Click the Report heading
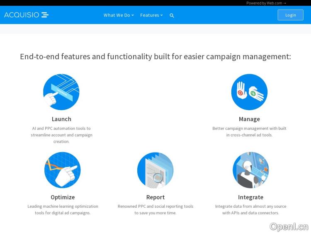The image size is (311, 233). (155, 197)
